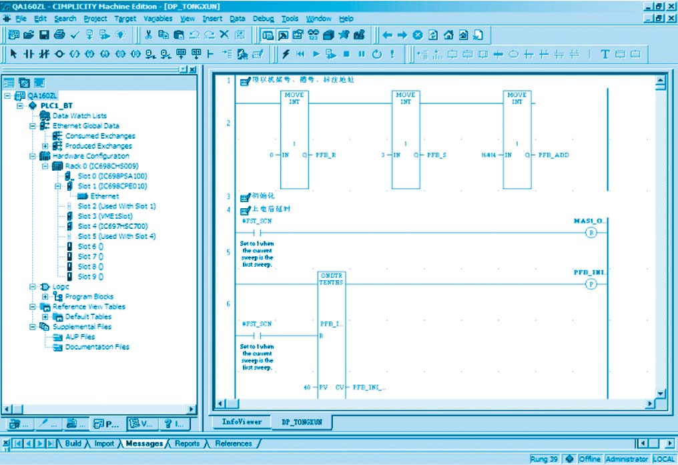The image size is (678, 465).
Task: Switch to the Build tab
Action: click(73, 444)
